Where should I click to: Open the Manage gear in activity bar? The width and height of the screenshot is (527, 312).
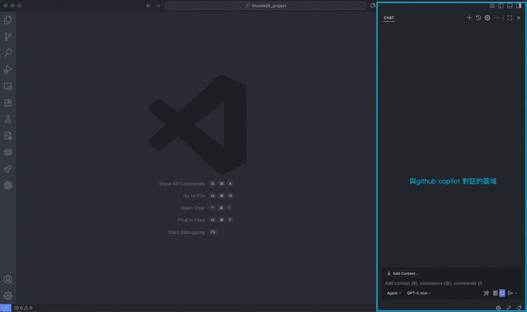click(8, 296)
